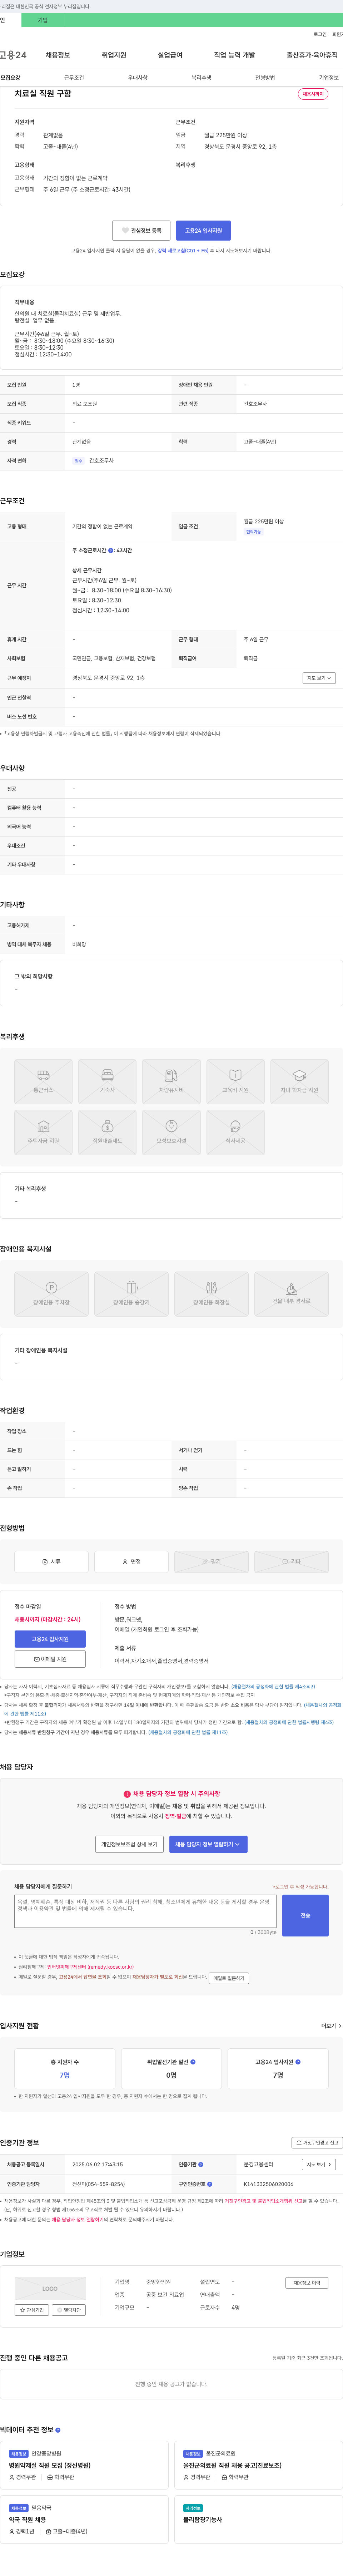
Task: Switch to the 우대사항 section tab
Action: (138, 78)
